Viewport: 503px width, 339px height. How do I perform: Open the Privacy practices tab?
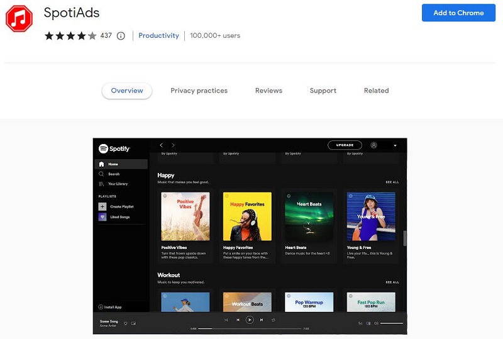[x=199, y=91]
